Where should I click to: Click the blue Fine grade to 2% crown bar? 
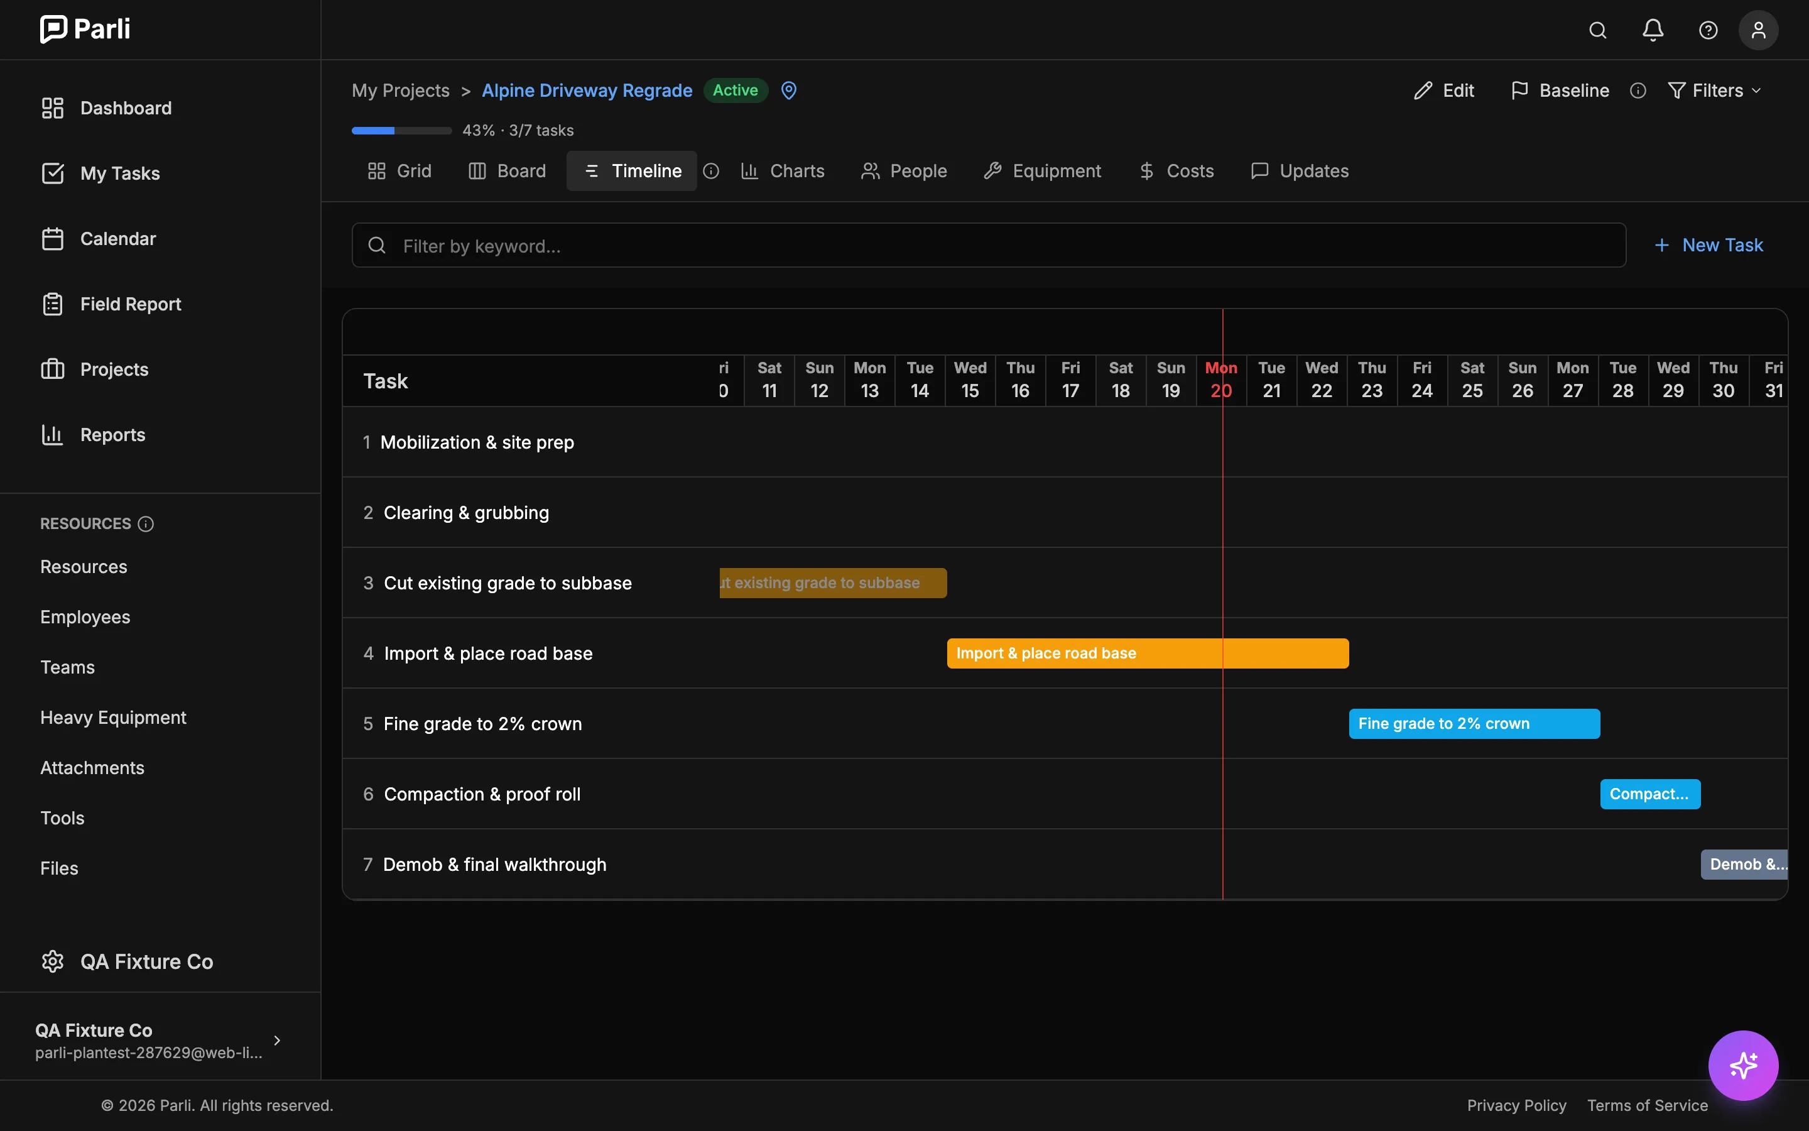pyautogui.click(x=1474, y=723)
